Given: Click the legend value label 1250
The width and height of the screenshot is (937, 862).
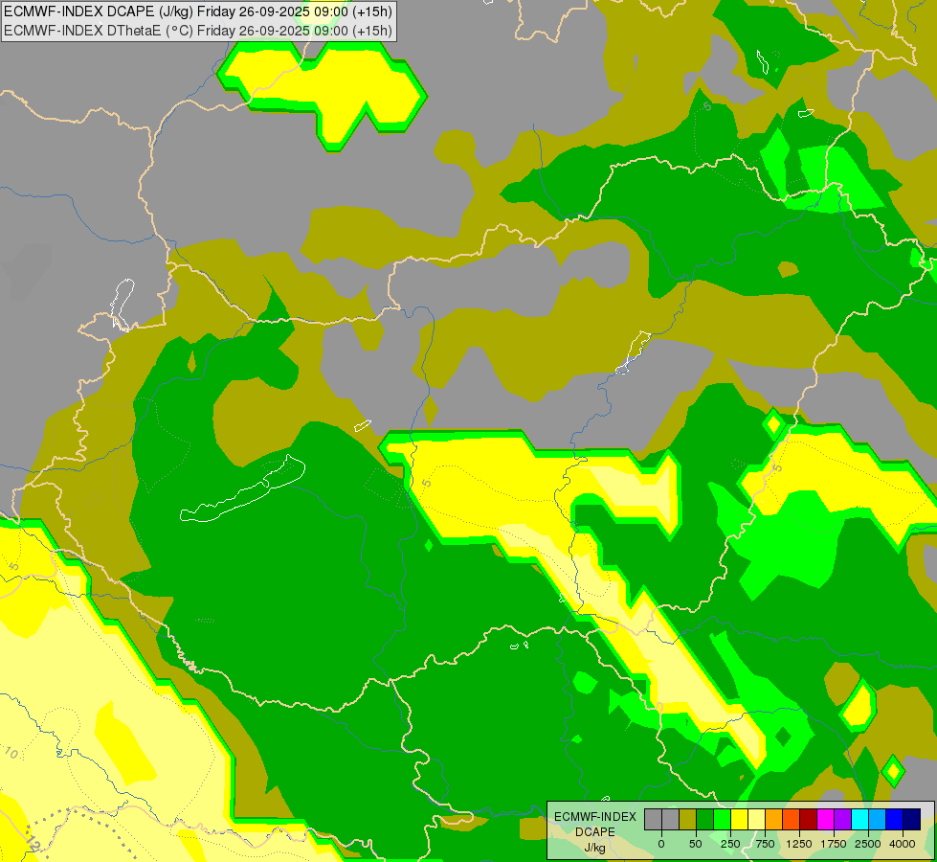Looking at the screenshot, I should pyautogui.click(x=799, y=844).
